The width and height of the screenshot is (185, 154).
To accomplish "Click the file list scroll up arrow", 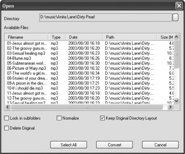I will point(176,37).
